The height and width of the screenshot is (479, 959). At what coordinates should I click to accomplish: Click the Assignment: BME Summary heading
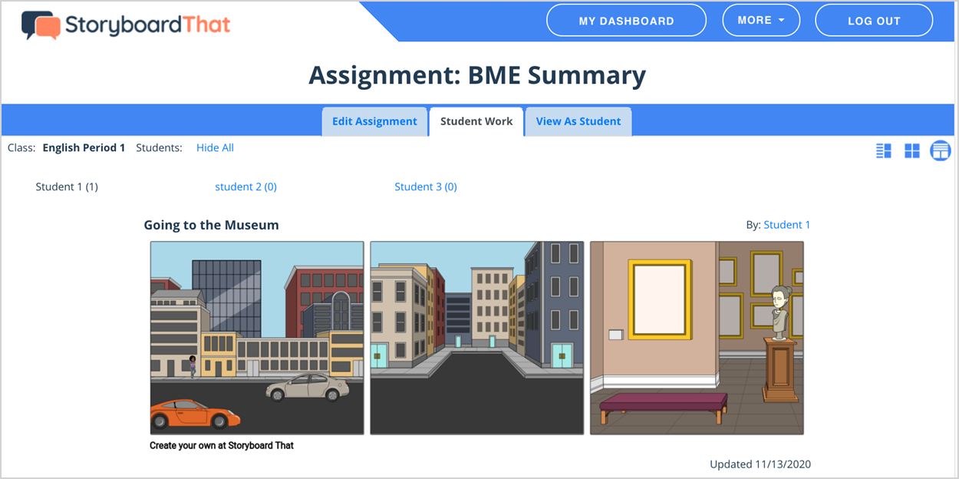point(477,75)
